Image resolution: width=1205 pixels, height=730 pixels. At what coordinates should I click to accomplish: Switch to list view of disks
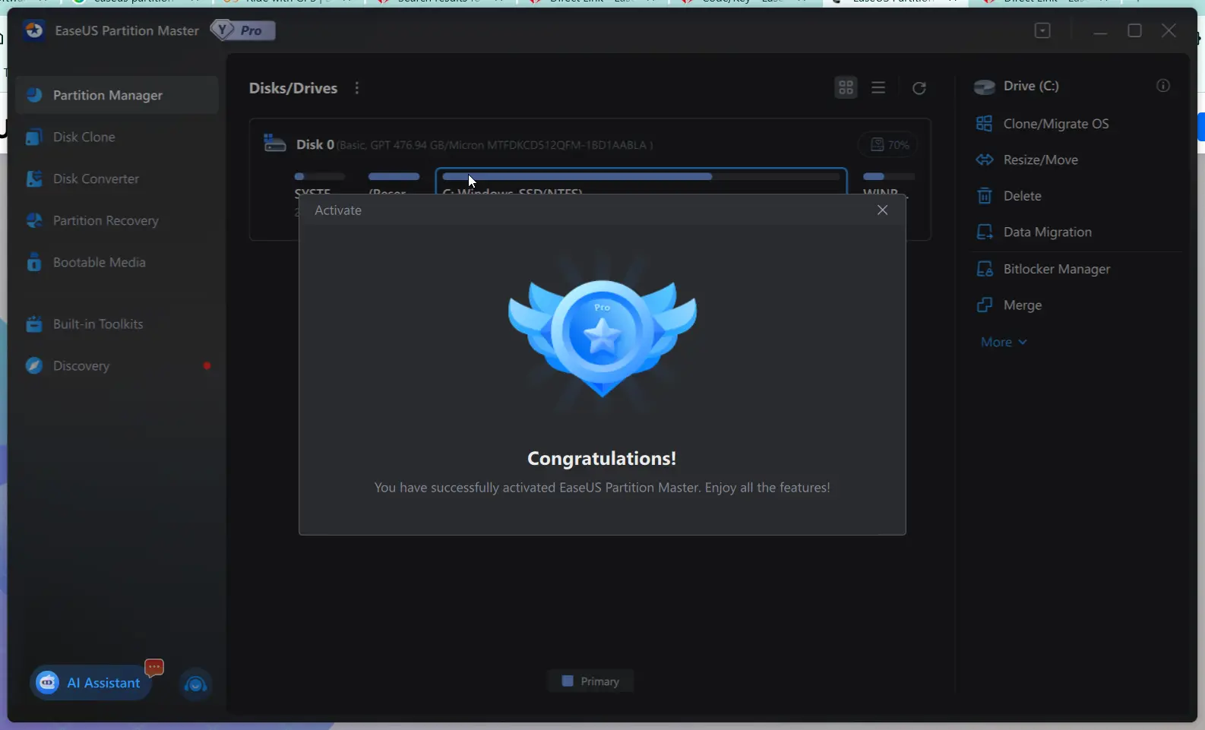(x=878, y=88)
